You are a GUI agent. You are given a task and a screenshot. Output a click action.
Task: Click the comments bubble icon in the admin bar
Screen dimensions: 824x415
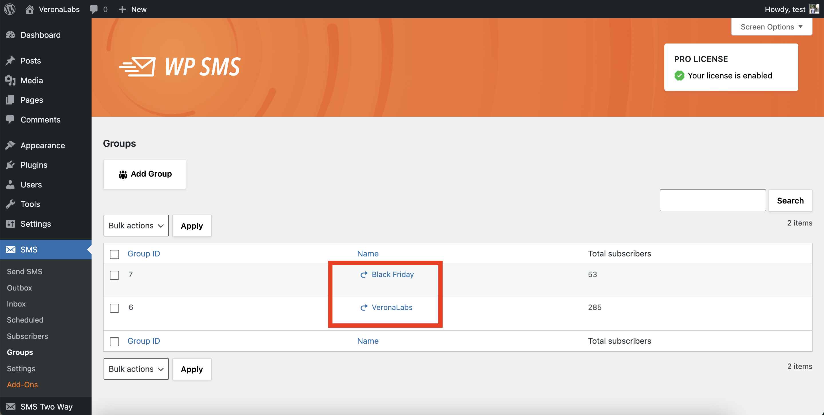[94, 9]
